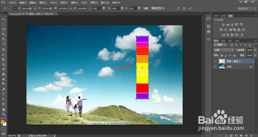This screenshot has height=137, width=258.
Task: Switch to the 路径 tab
Action: click(230, 41)
